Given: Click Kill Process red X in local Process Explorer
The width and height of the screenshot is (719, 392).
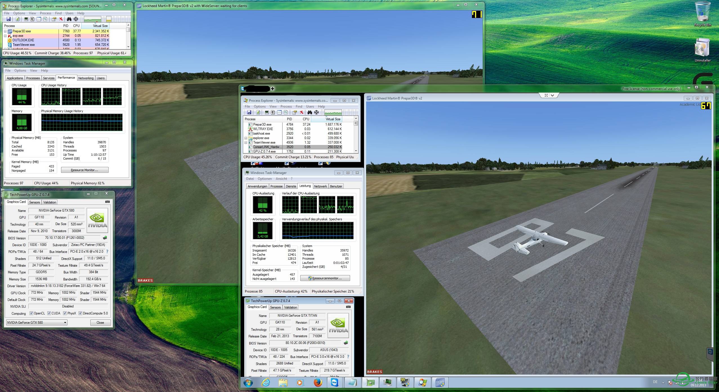Looking at the screenshot, I should pos(61,19).
